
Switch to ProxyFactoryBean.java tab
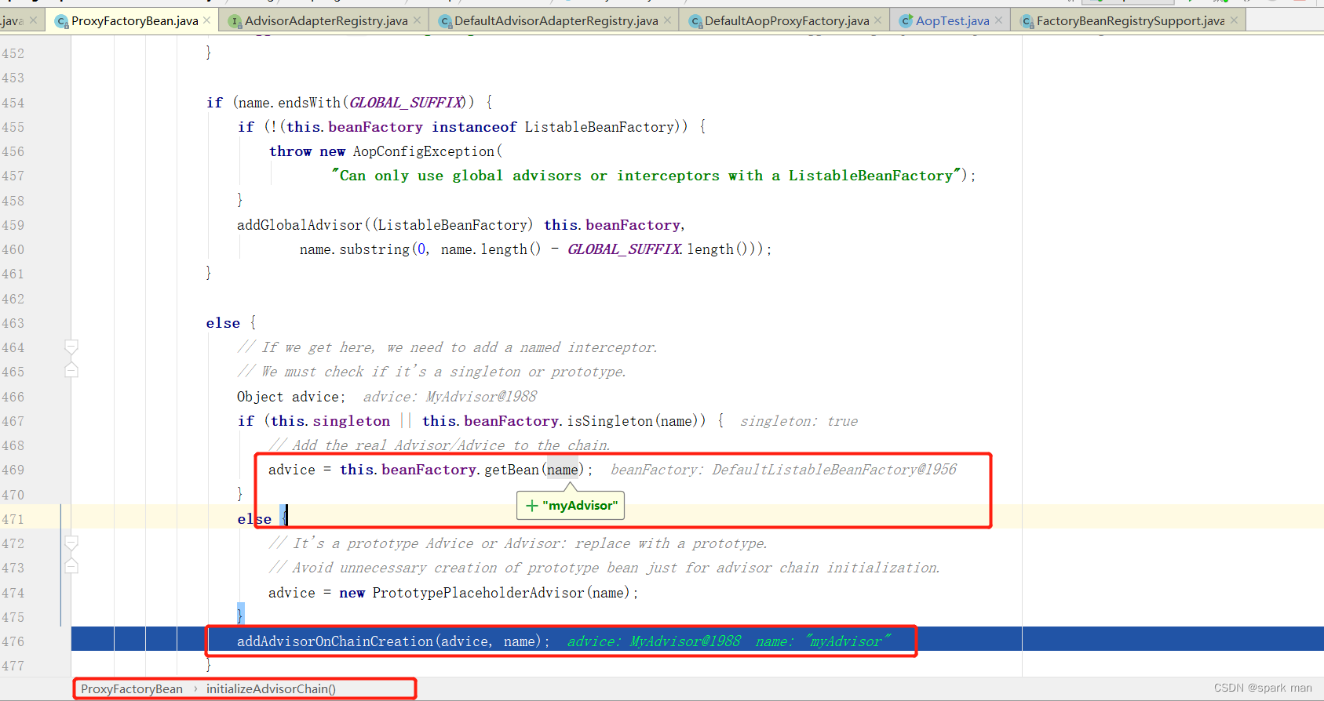pos(134,21)
